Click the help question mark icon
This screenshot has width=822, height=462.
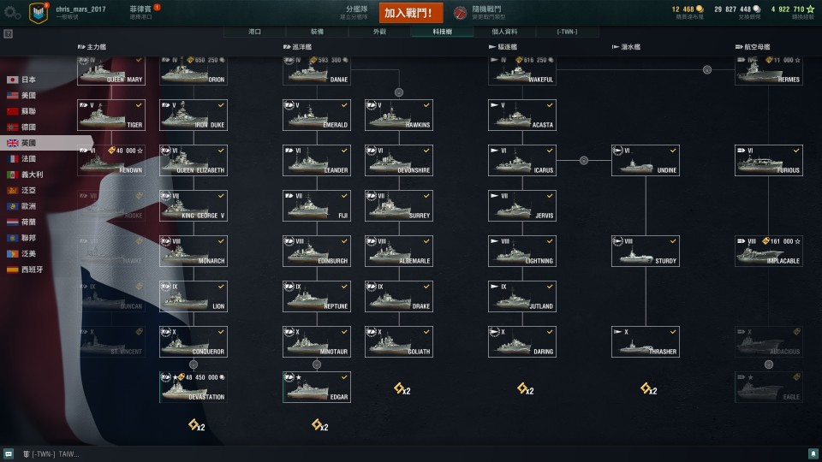pyautogui.click(x=8, y=33)
